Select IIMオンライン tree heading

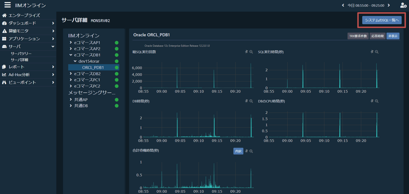pos(84,36)
